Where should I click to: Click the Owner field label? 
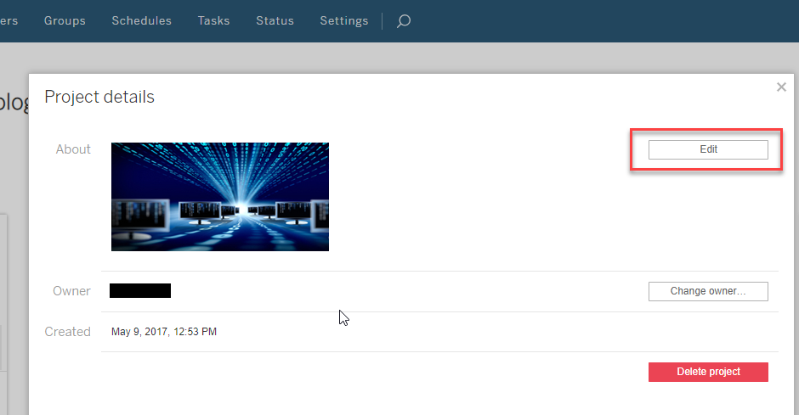[71, 291]
